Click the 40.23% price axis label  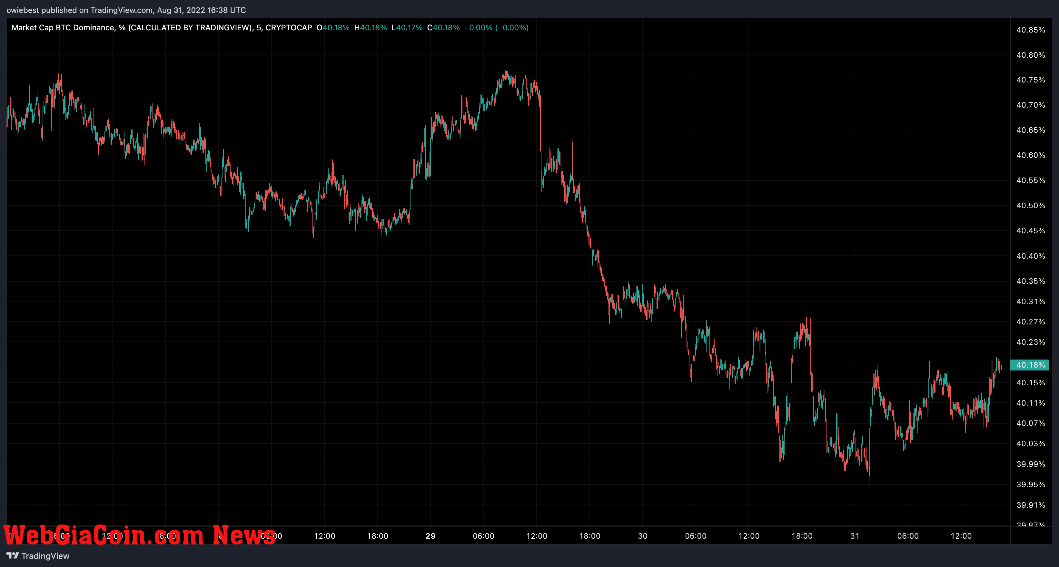1031,341
